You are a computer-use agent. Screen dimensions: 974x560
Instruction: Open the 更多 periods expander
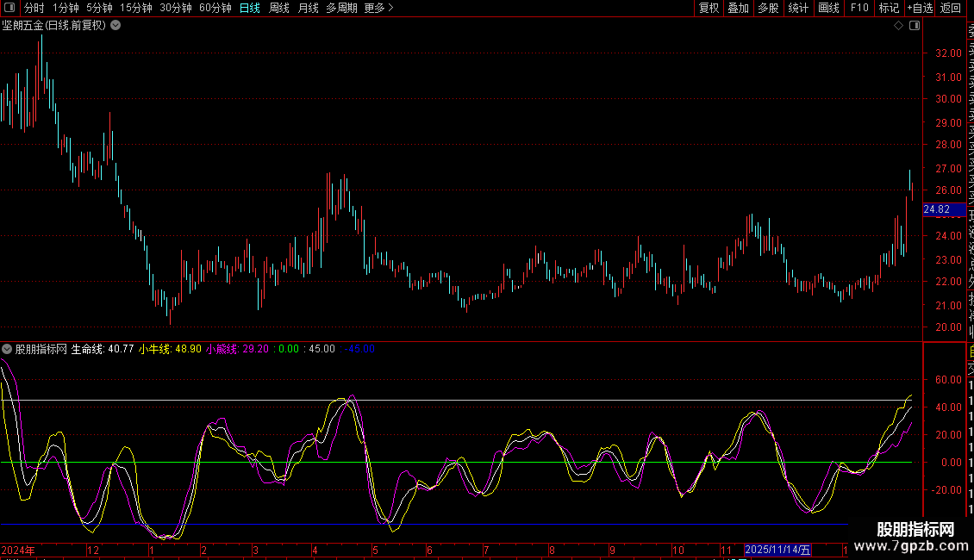tap(378, 8)
